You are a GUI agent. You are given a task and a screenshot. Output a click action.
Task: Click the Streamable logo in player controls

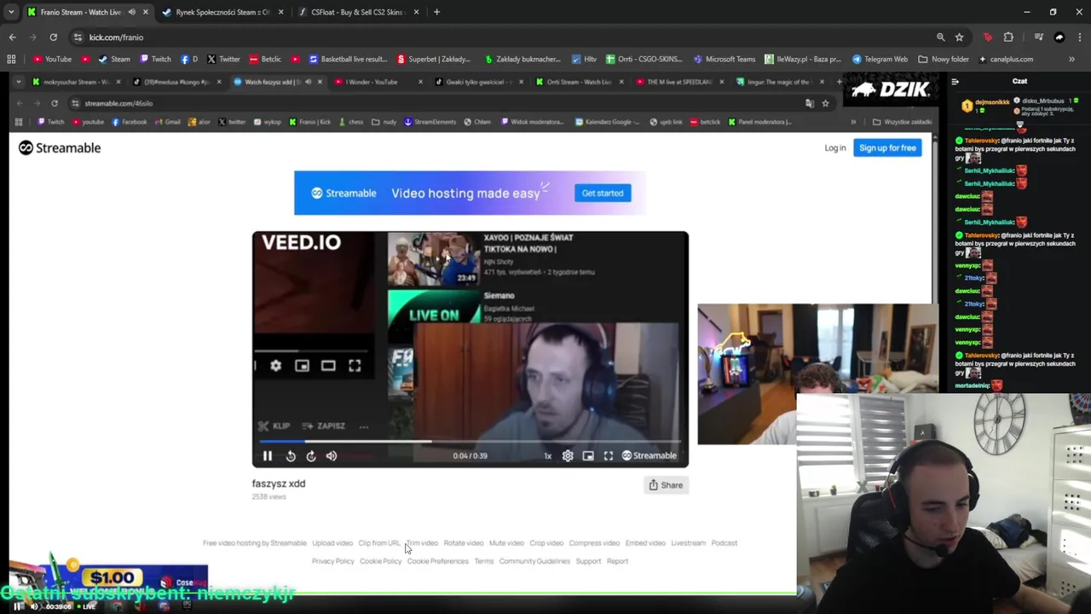pos(649,455)
